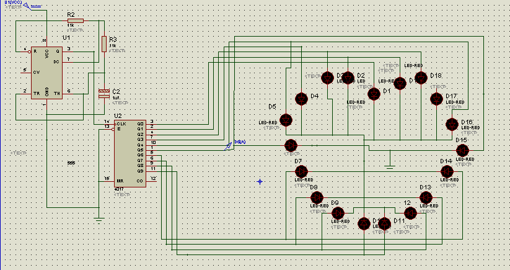
Task: Click the blue origin crosshair marker
Action: tap(260, 182)
